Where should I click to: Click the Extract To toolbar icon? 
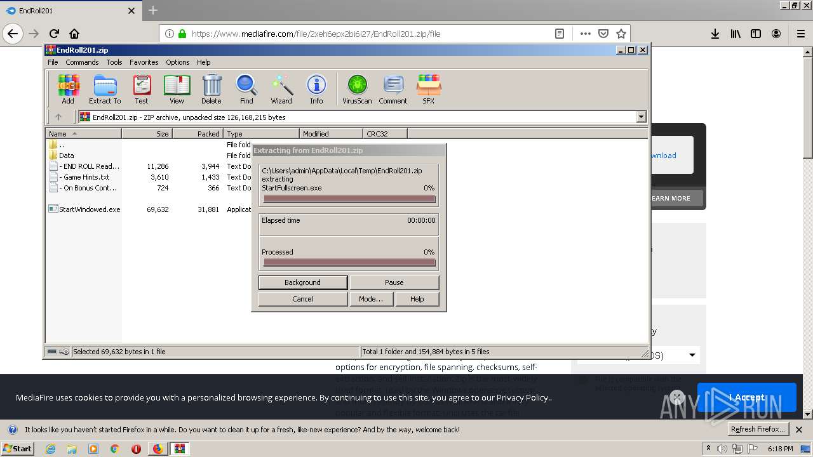coord(105,89)
